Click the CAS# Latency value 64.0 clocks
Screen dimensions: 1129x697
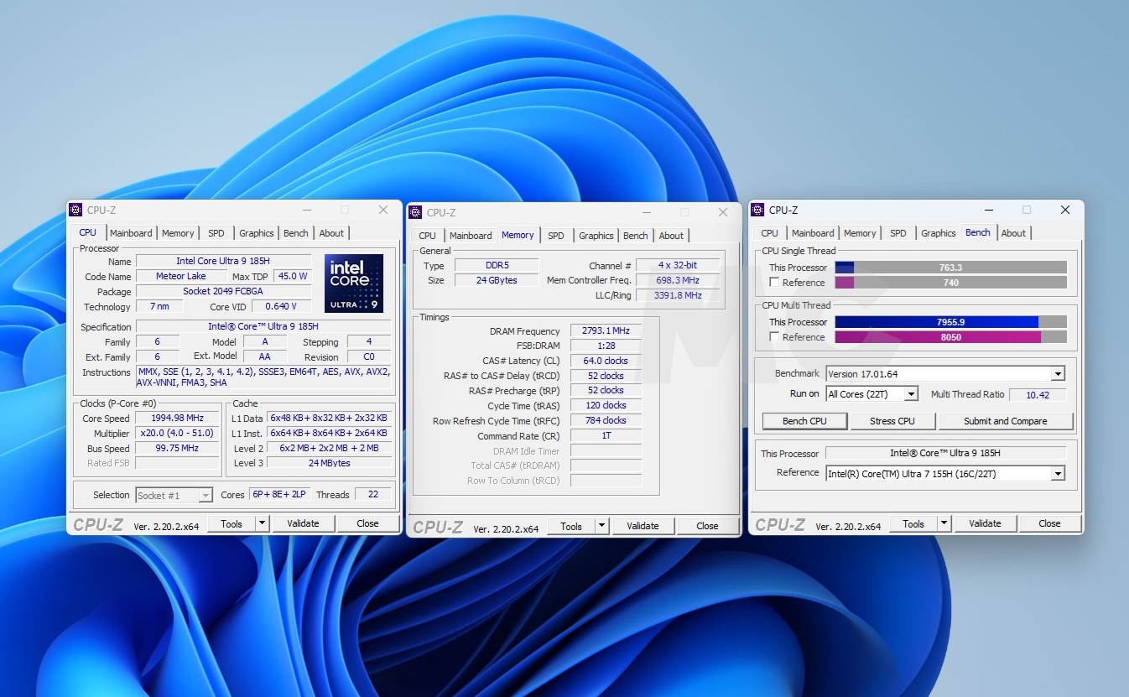(x=606, y=361)
